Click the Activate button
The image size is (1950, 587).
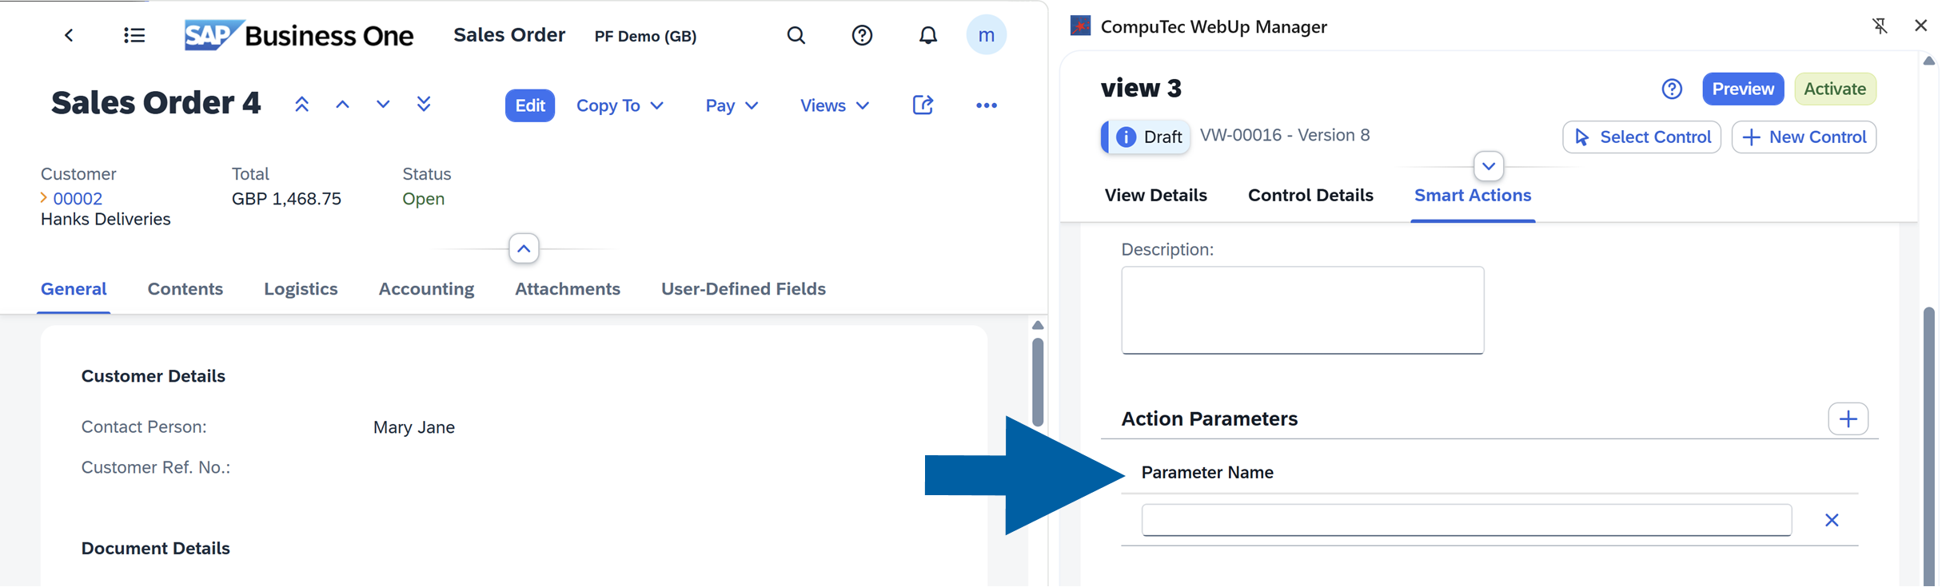pyautogui.click(x=1835, y=89)
